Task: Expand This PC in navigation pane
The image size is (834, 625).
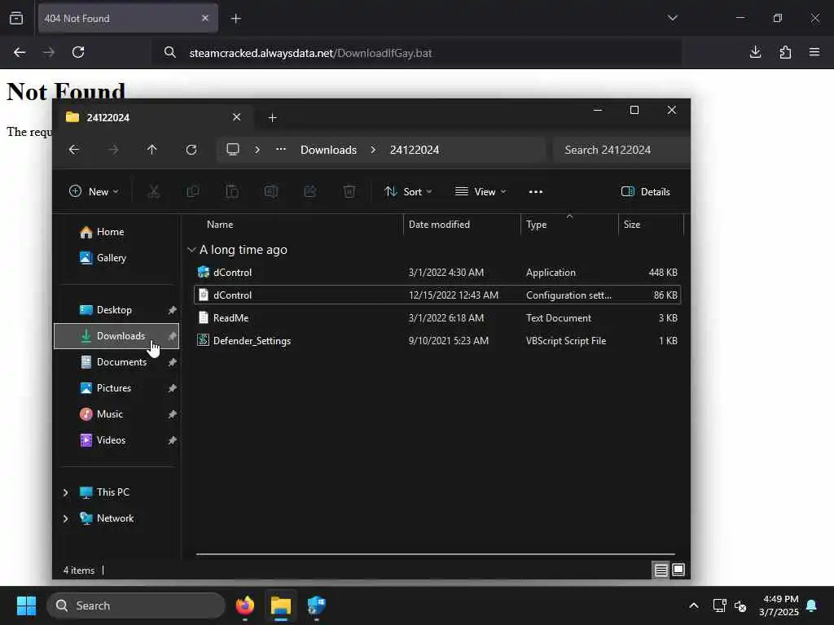Action: (x=65, y=492)
